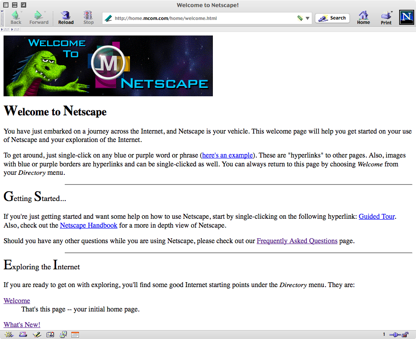Click the page proxy icon in the URL bar

click(x=108, y=18)
